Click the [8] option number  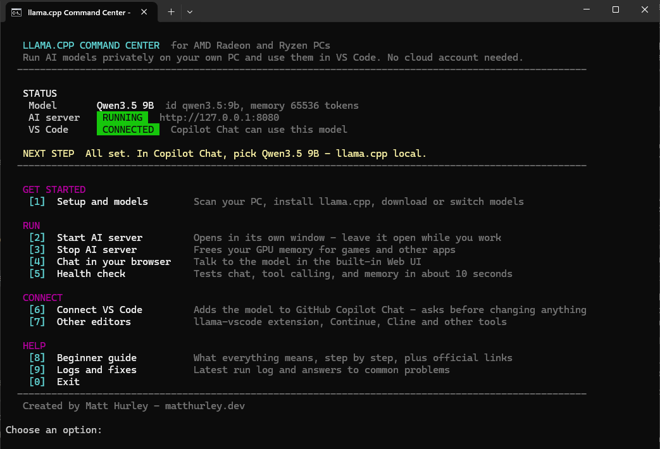click(x=37, y=358)
